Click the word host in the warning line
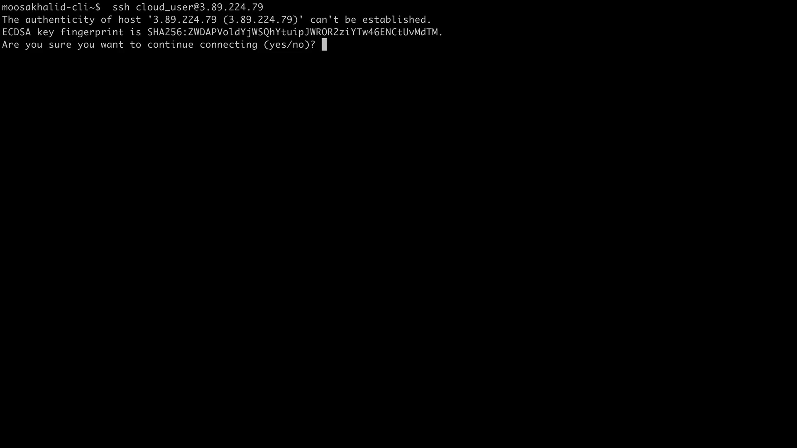The image size is (797, 448). pyautogui.click(x=130, y=20)
